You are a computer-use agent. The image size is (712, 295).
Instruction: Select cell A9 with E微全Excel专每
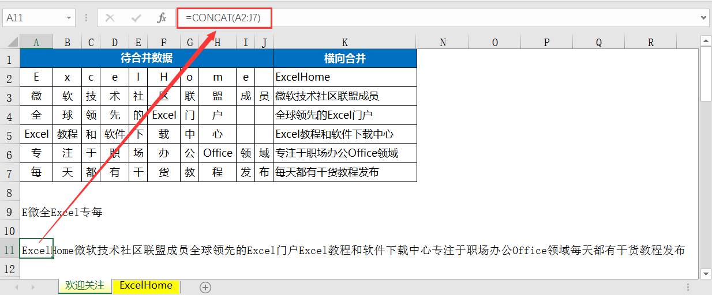pos(36,212)
